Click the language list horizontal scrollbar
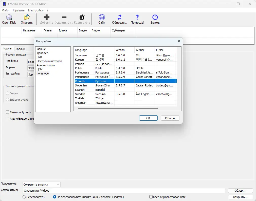 click(118, 108)
